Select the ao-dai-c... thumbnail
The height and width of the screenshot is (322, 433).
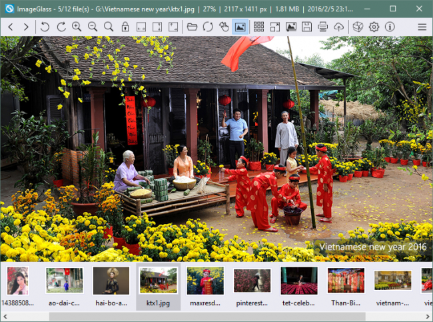(65, 287)
